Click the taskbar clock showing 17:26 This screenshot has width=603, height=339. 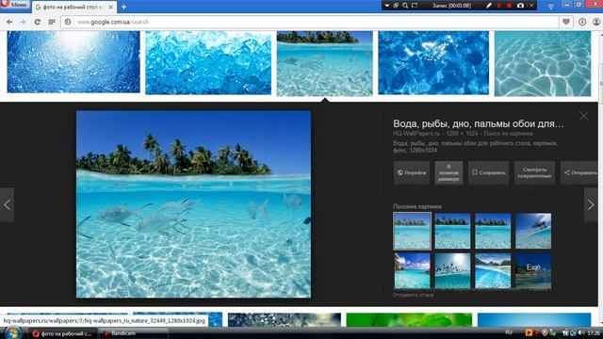(594, 332)
